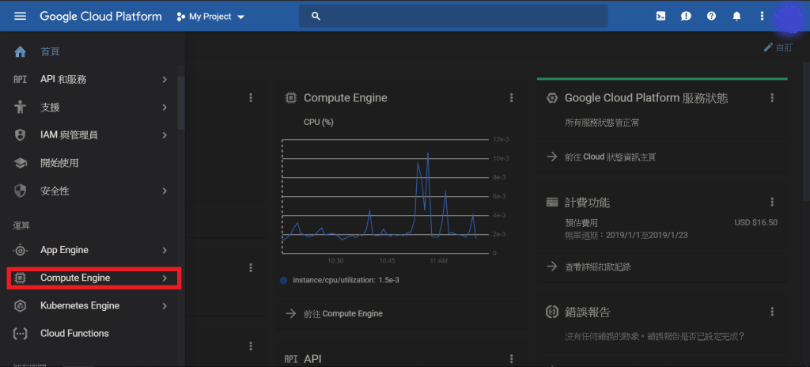Expand the App Engine submenu chevron
This screenshot has width=810, height=367.
165,250
